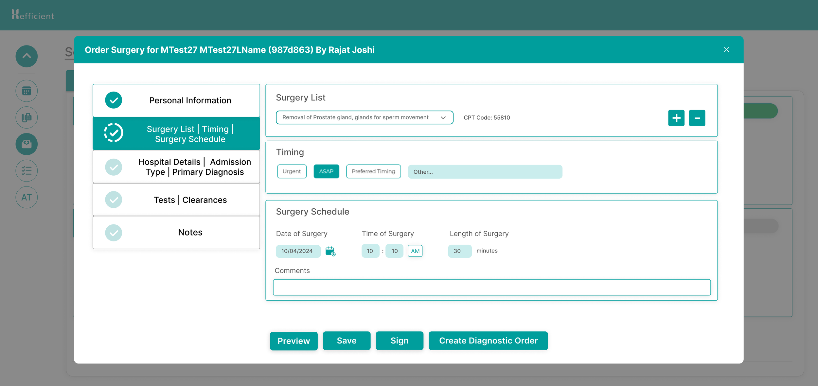Close the Order Surgery dialog

tap(726, 50)
